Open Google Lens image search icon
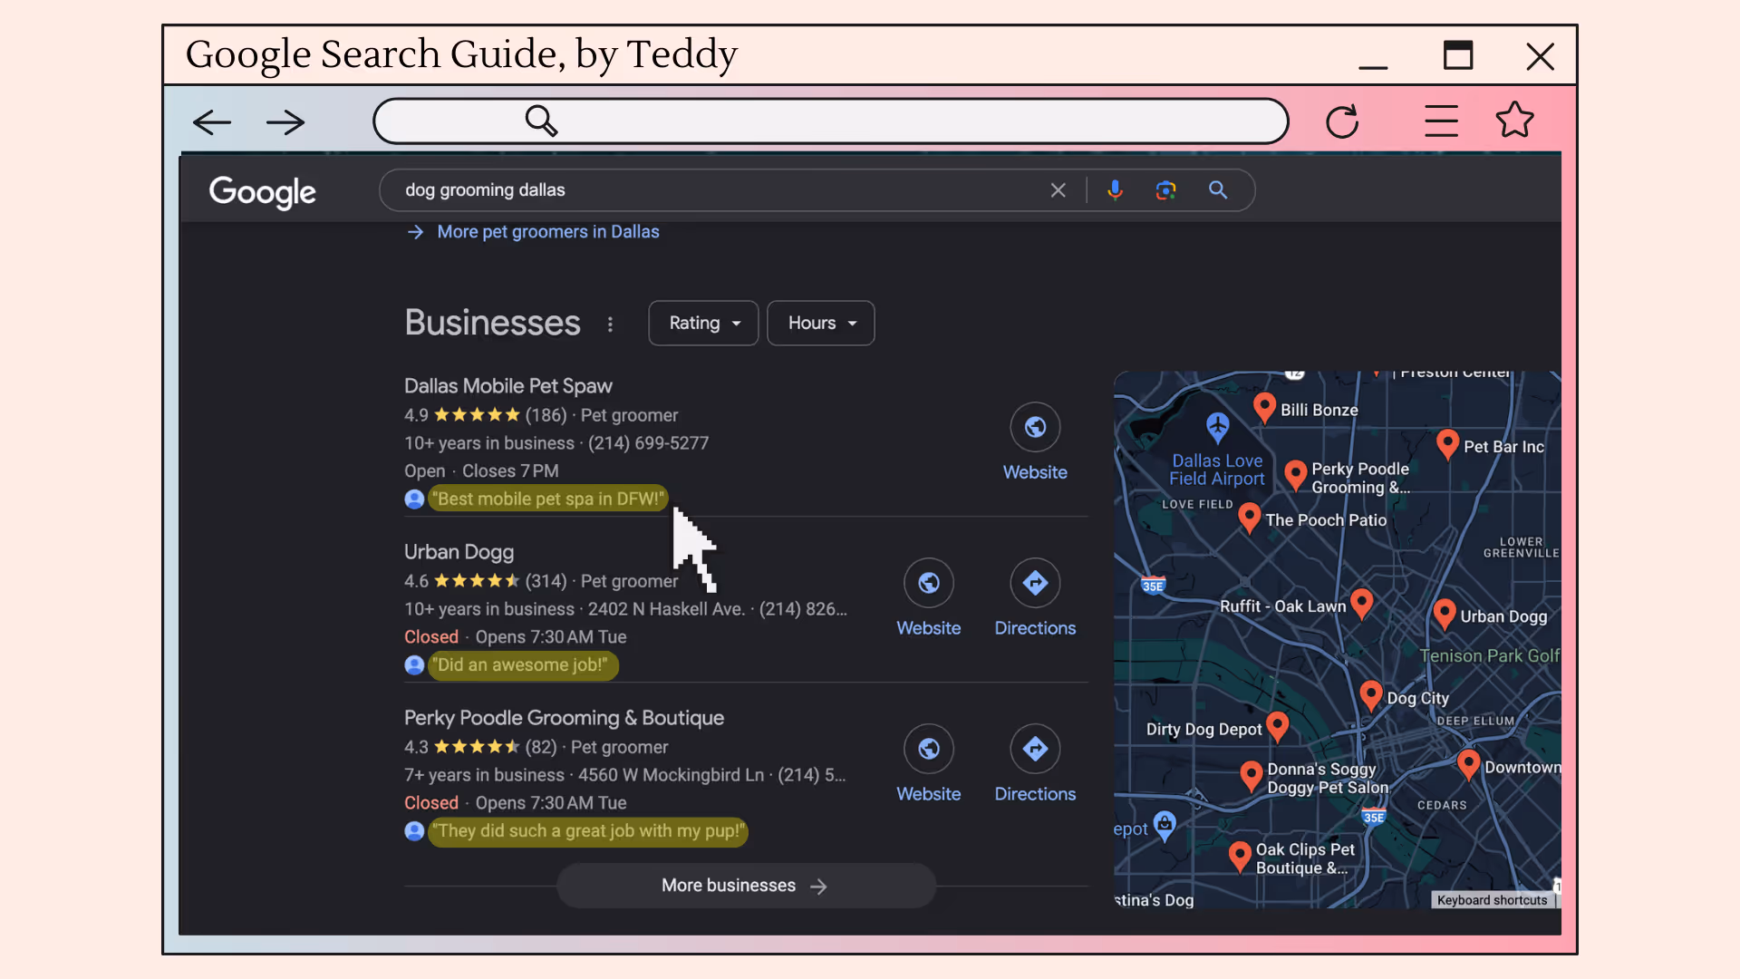 [x=1165, y=189]
